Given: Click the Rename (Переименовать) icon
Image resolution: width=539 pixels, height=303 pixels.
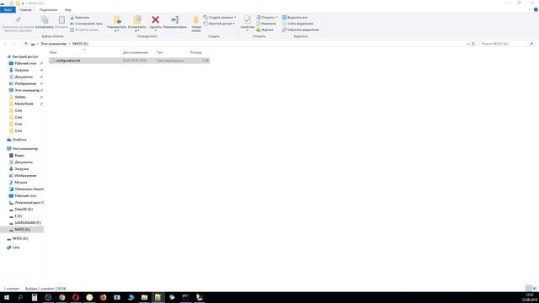Looking at the screenshot, I should point(175,20).
